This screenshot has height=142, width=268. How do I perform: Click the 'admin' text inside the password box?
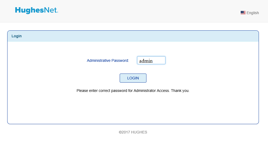[x=146, y=61]
